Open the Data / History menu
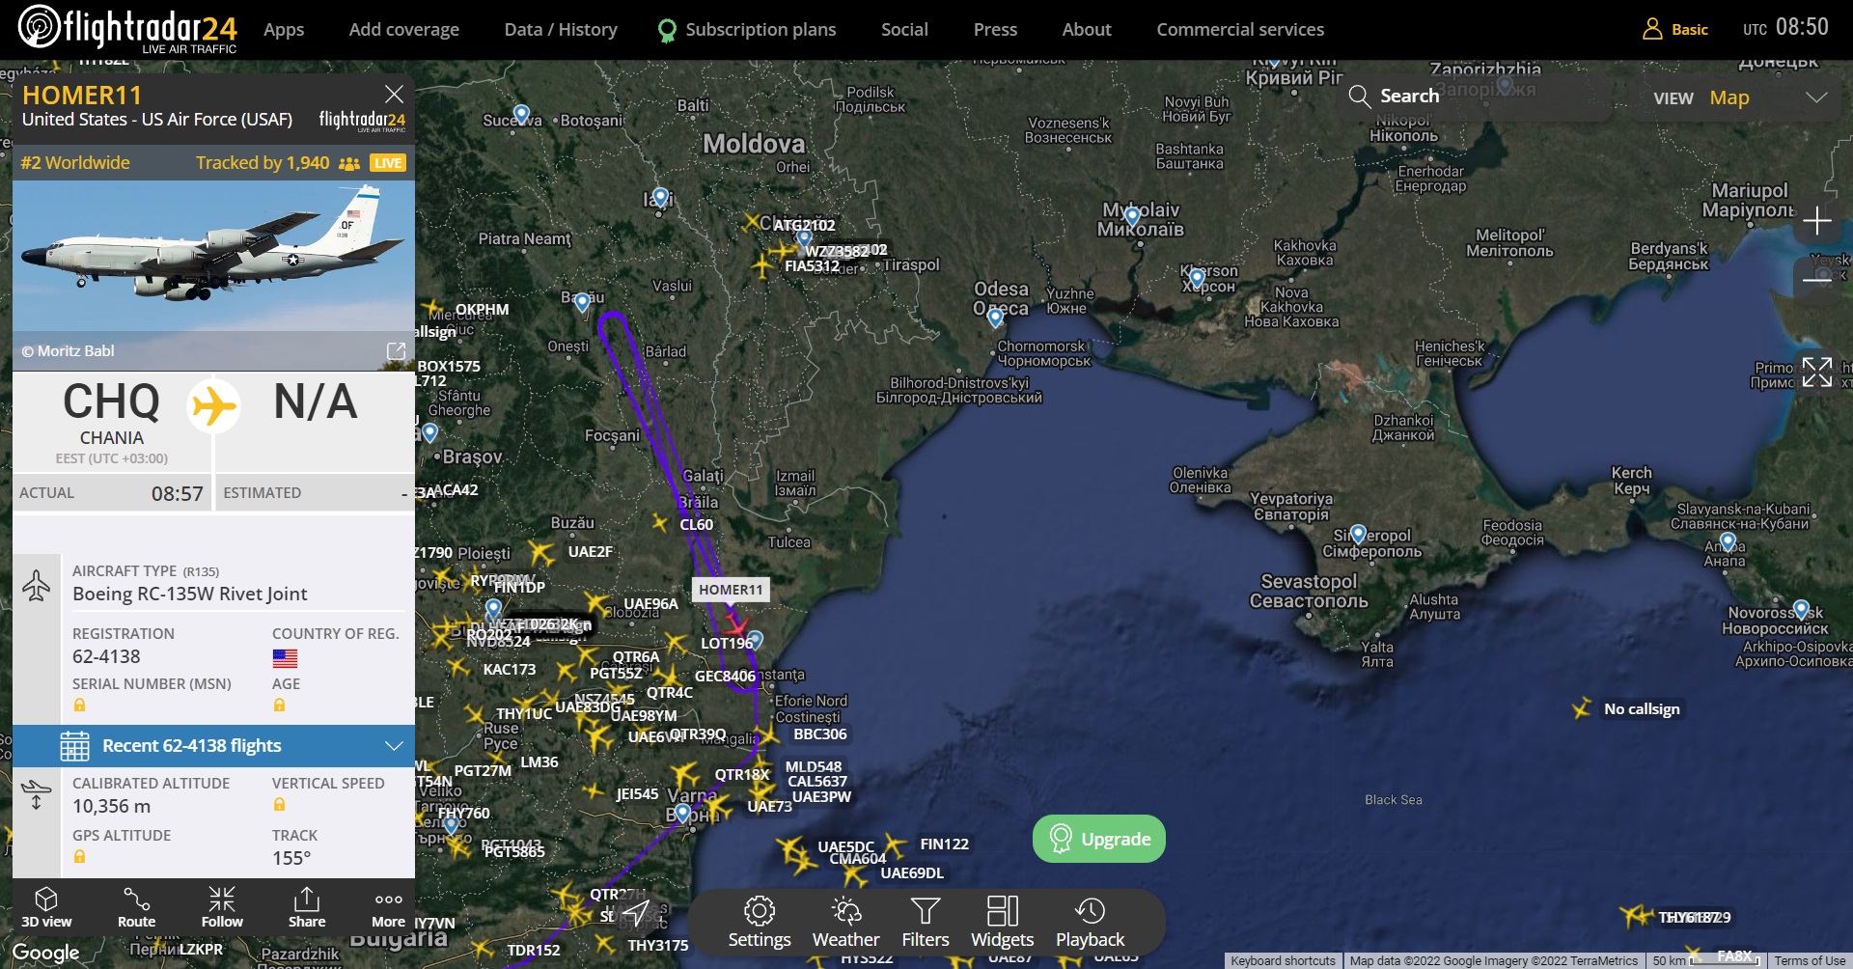Screen dimensions: 1853x969 click(561, 29)
